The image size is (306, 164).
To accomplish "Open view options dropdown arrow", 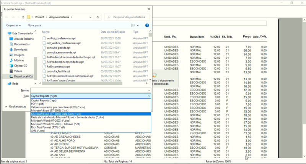I will point(138,25).
